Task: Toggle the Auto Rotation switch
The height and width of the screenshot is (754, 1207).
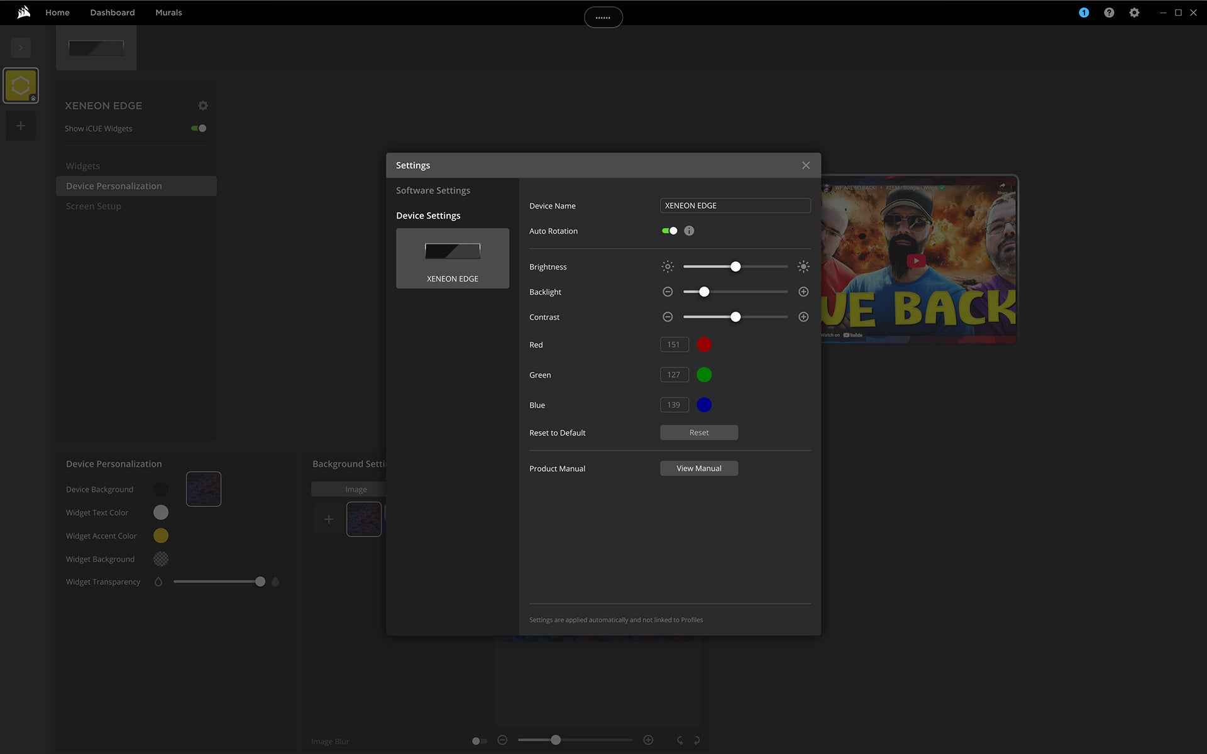Action: coord(670,231)
